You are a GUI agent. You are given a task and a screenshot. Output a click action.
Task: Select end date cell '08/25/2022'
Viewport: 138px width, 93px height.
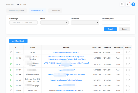click(x=107, y=90)
